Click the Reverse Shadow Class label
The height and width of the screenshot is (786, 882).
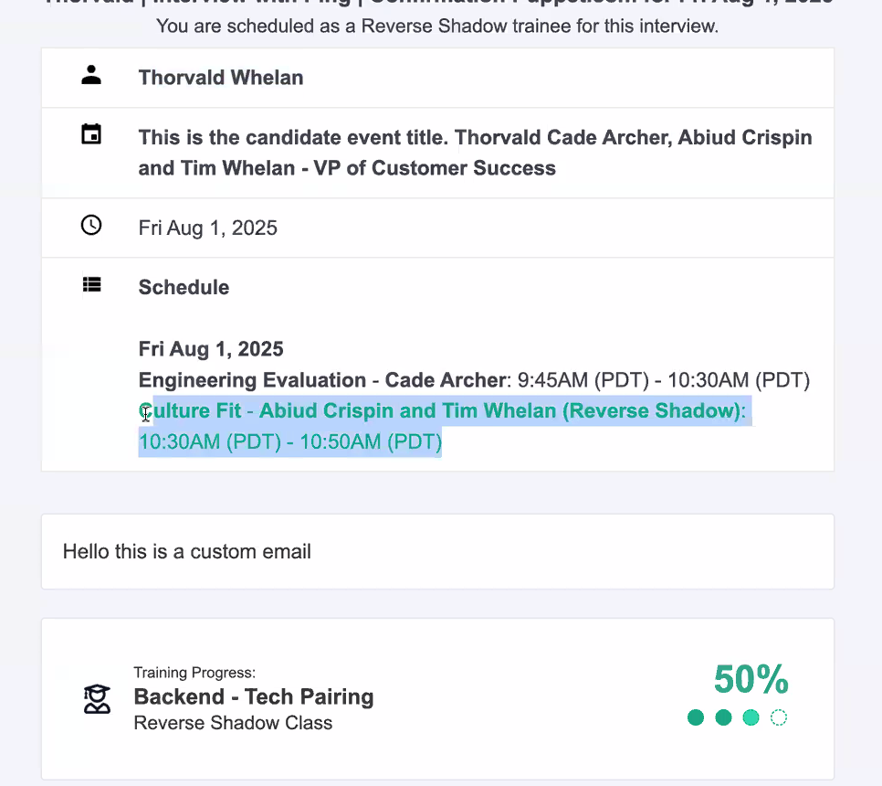pos(233,723)
